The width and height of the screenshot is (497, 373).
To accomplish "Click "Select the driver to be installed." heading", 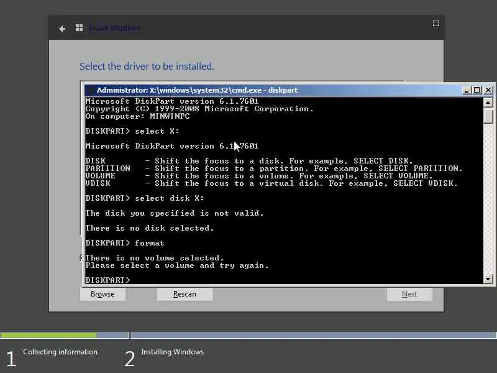I will point(147,67).
